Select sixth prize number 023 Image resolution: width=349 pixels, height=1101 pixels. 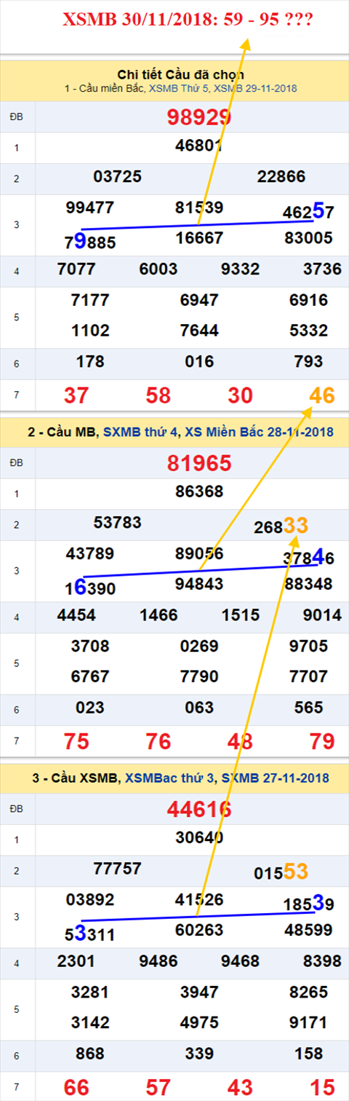[90, 707]
